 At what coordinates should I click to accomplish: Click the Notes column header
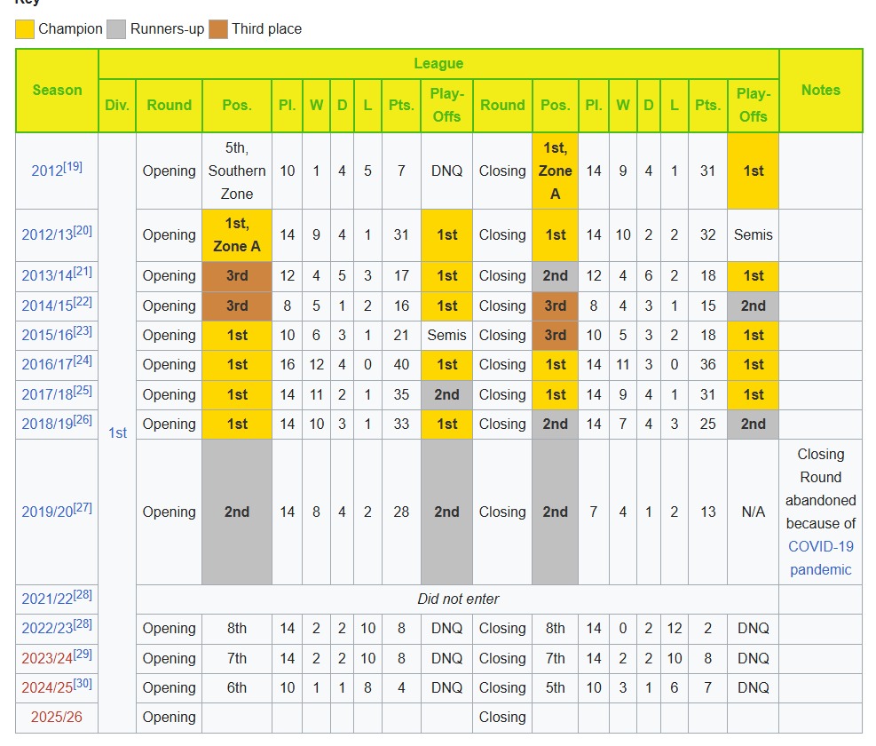pyautogui.click(x=820, y=91)
